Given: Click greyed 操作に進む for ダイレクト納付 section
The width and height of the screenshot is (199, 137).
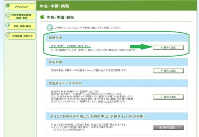Looking at the screenshot, I should tap(168, 128).
